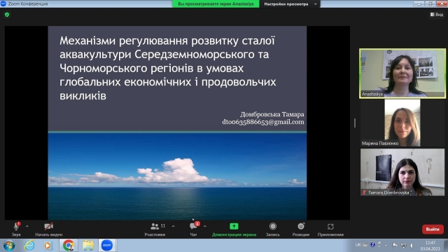
Task: Open Windows Media Player from taskbar
Action: click(x=48, y=246)
